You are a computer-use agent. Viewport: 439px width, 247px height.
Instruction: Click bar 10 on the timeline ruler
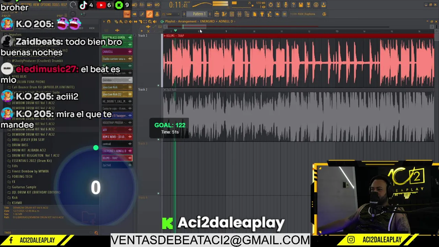pyautogui.click(x=254, y=31)
